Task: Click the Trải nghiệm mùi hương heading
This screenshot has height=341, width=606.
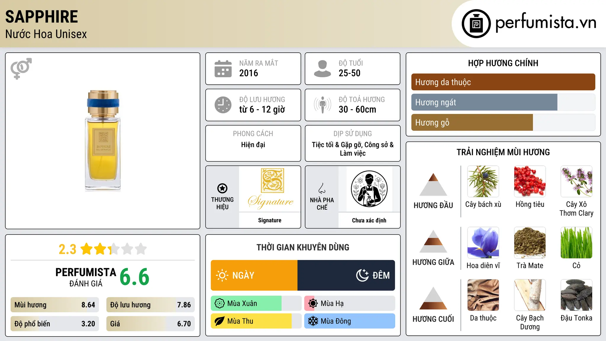Action: (503, 152)
